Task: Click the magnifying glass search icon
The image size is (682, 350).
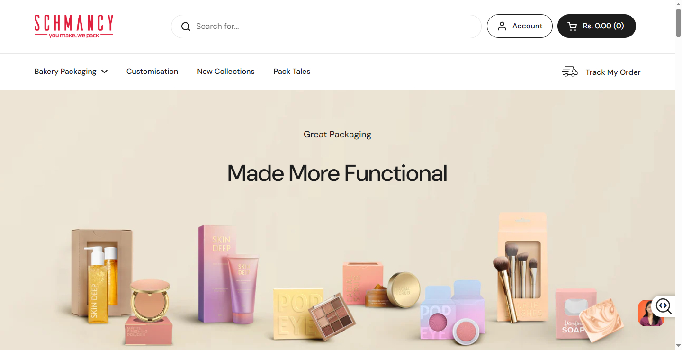Action: coord(186,27)
